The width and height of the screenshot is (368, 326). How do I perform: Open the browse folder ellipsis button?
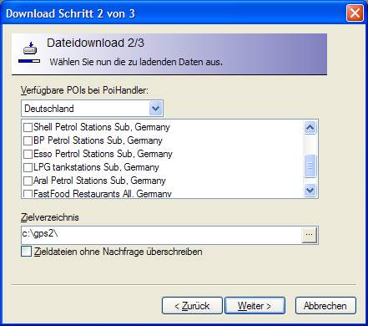309,235
